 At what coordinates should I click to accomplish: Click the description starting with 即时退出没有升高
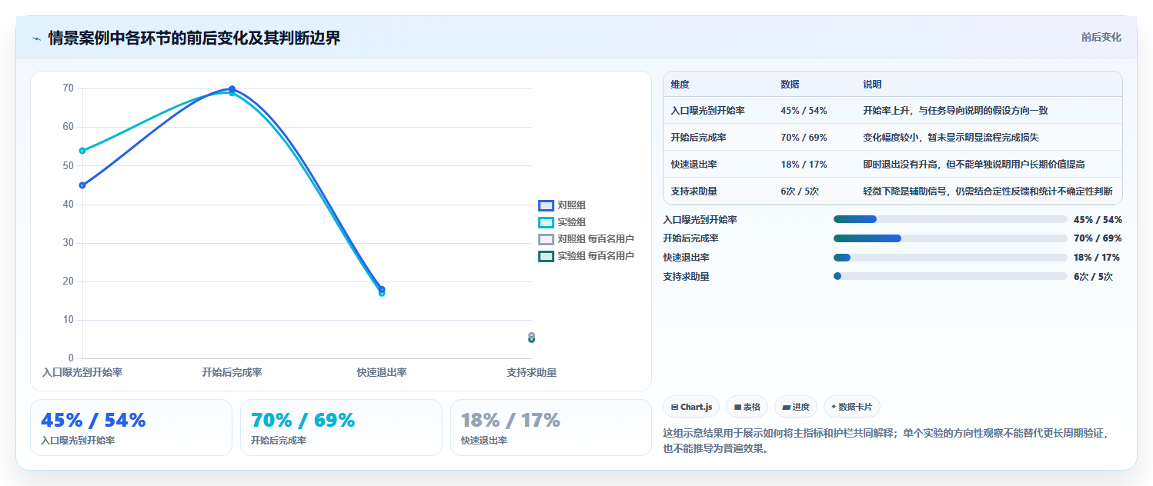[x=974, y=165]
